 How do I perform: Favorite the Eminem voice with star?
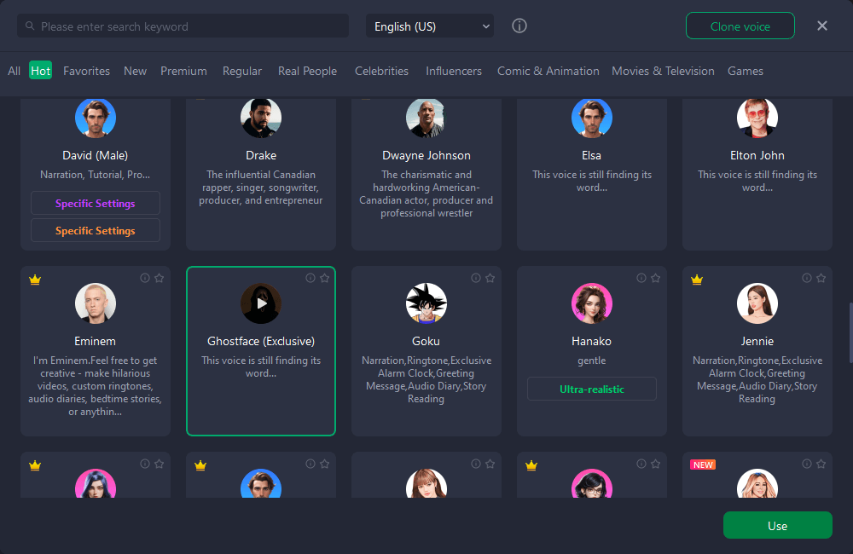pos(160,278)
